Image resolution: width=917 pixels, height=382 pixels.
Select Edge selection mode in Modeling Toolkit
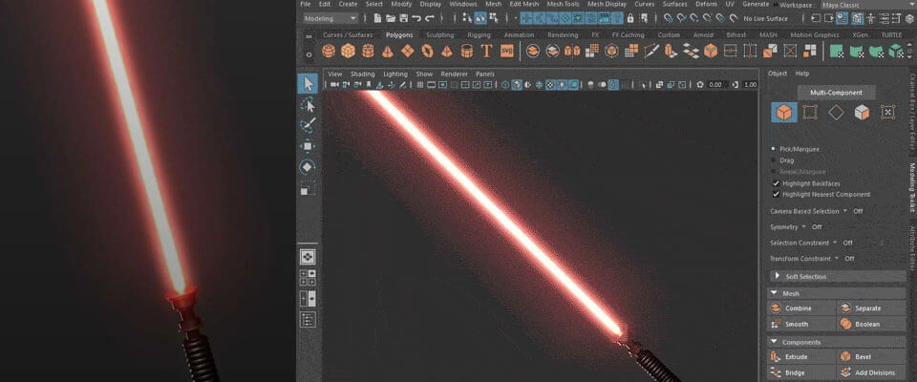click(x=837, y=113)
